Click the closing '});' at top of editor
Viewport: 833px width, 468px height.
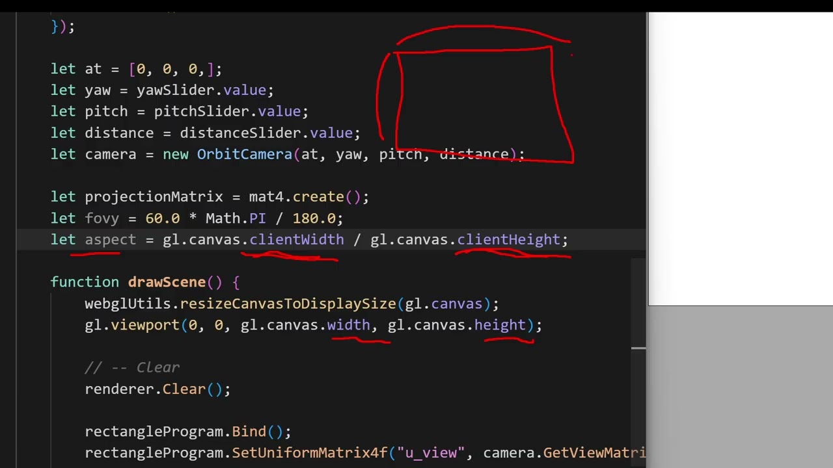pos(63,27)
